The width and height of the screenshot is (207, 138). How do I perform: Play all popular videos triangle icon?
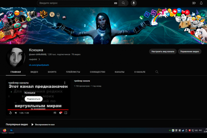tap(32, 124)
